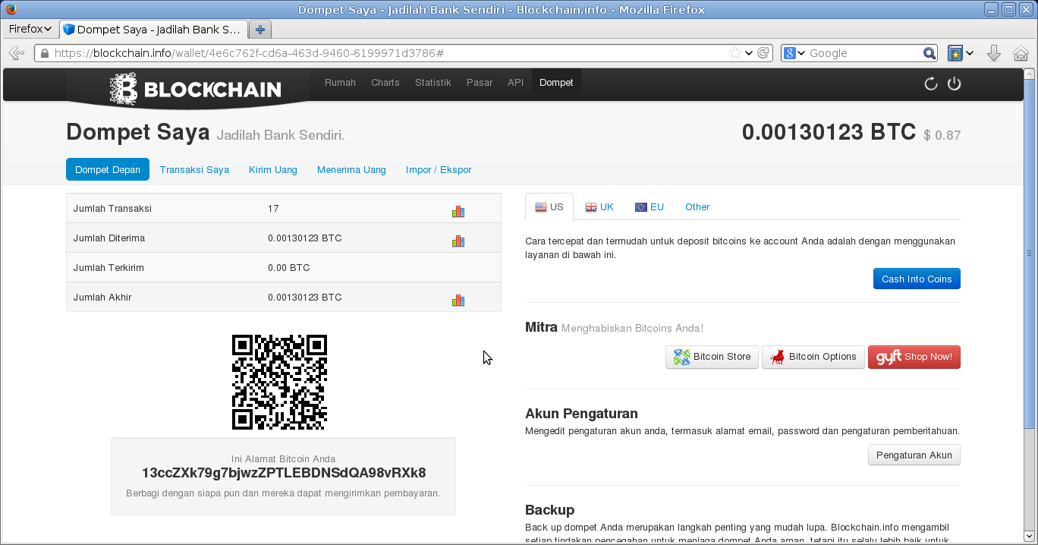
Task: Select the EU deposit tab
Action: [x=650, y=207]
